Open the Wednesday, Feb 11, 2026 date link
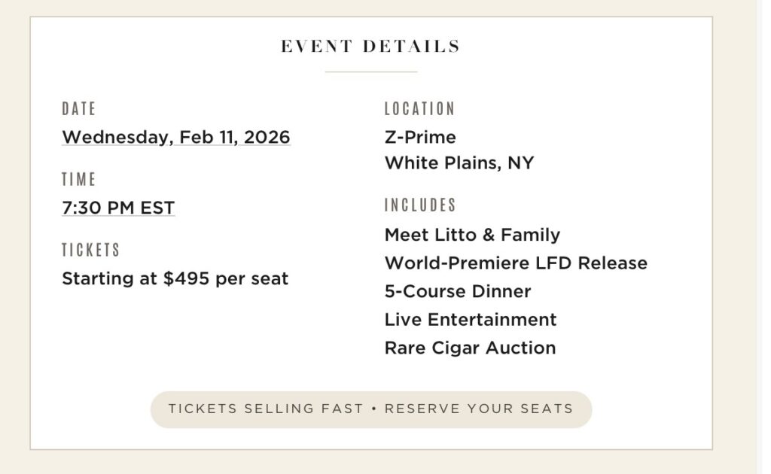771x474 pixels. click(175, 138)
